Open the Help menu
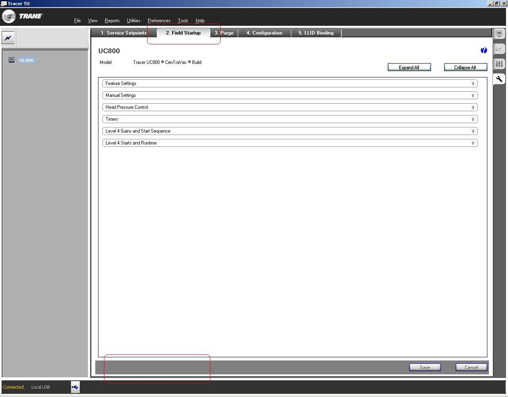Screen dimensions: 508x397 click(200, 21)
